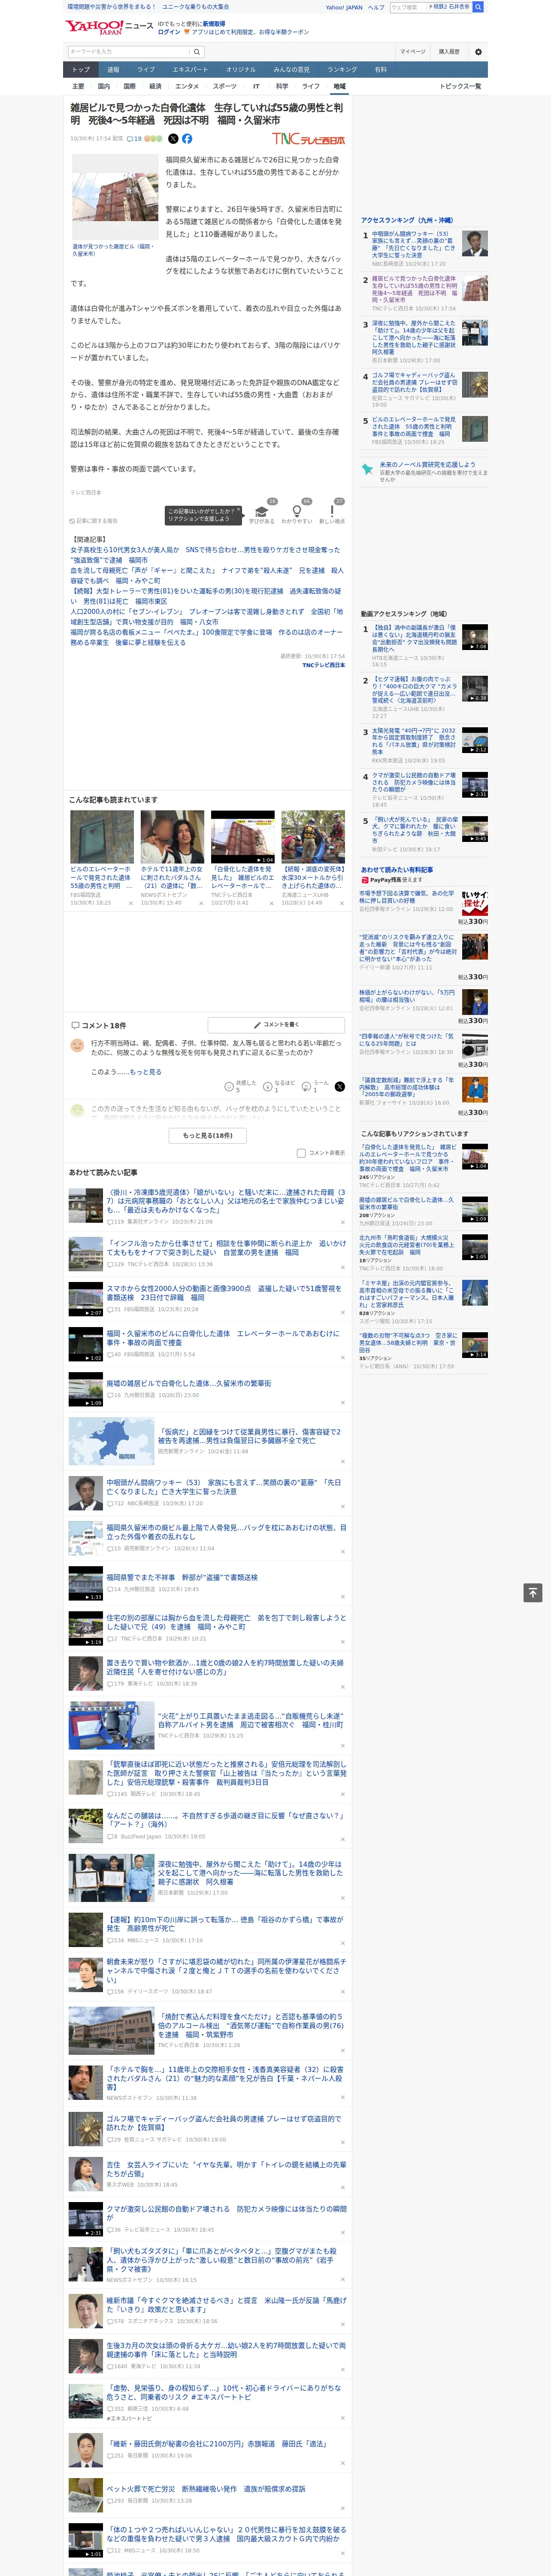Select the 有料 tab
The width and height of the screenshot is (551, 2576).
[380, 70]
